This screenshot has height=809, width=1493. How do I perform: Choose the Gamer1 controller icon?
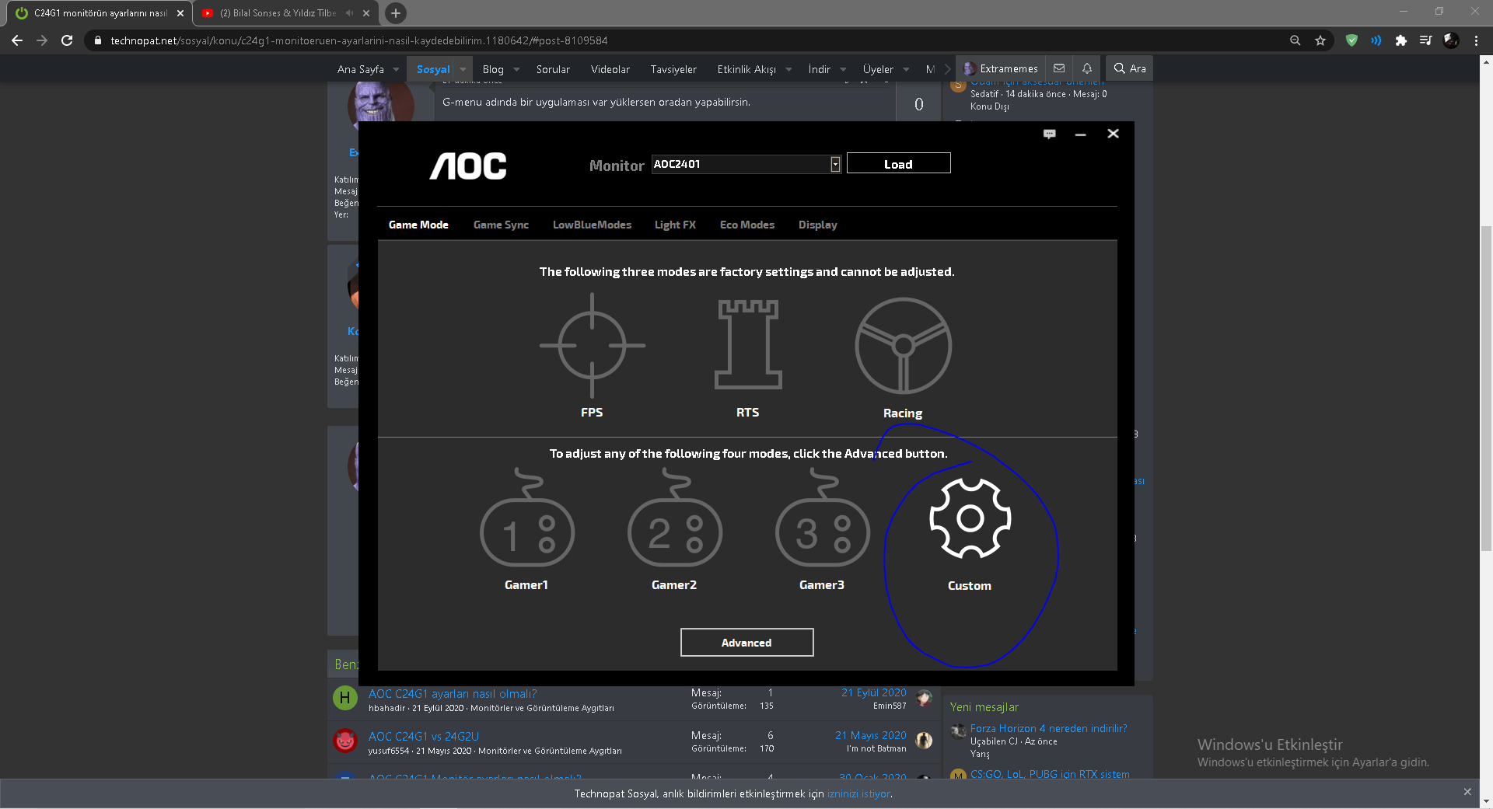tap(527, 518)
